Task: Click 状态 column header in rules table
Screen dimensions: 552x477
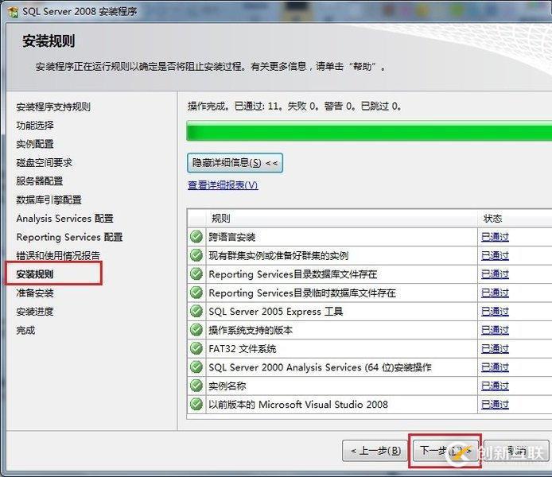Action: 492,219
